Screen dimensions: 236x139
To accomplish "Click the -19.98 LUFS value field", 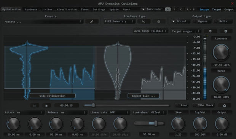I will (221, 65).
